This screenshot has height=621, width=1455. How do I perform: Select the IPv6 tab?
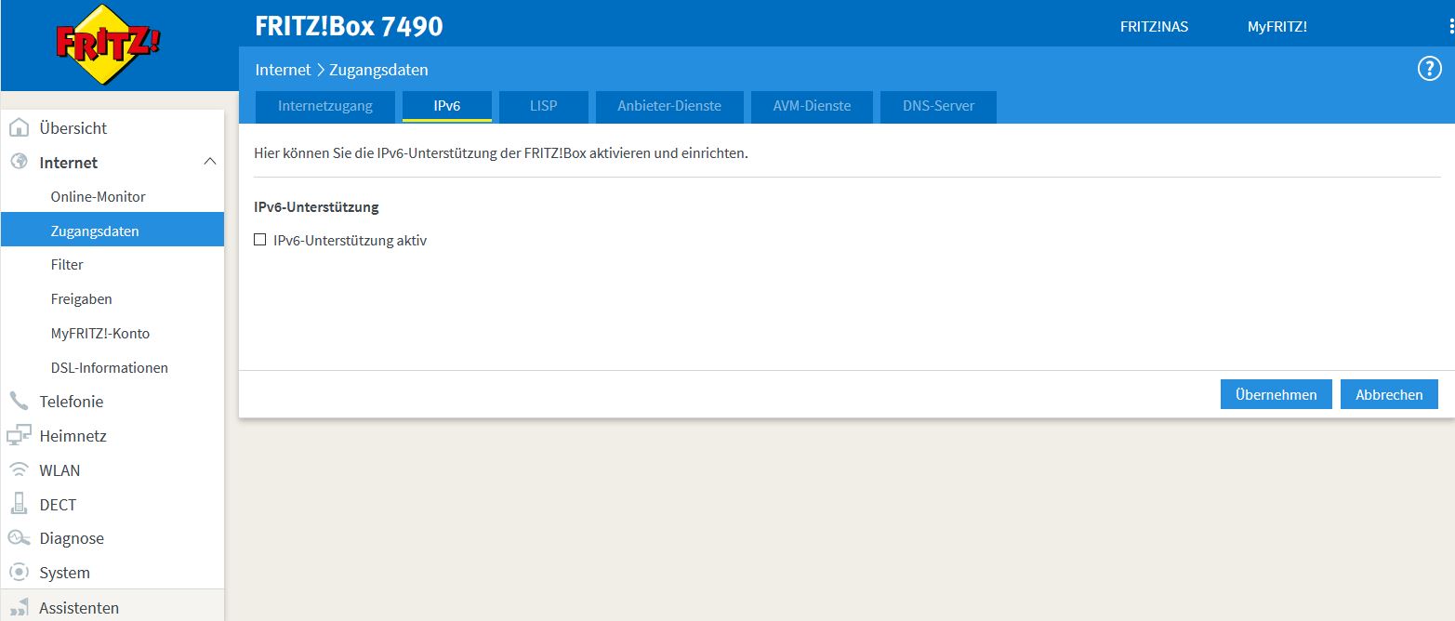pyautogui.click(x=447, y=106)
